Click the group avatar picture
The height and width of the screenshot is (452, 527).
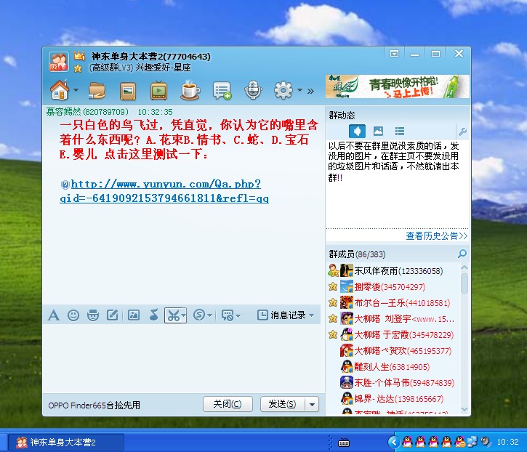(x=58, y=62)
